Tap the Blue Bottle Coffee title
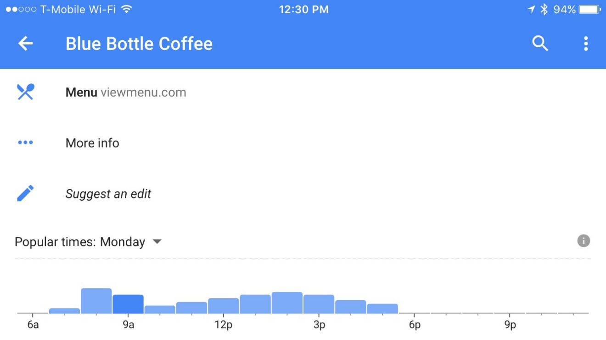The width and height of the screenshot is (606, 340). (x=139, y=44)
